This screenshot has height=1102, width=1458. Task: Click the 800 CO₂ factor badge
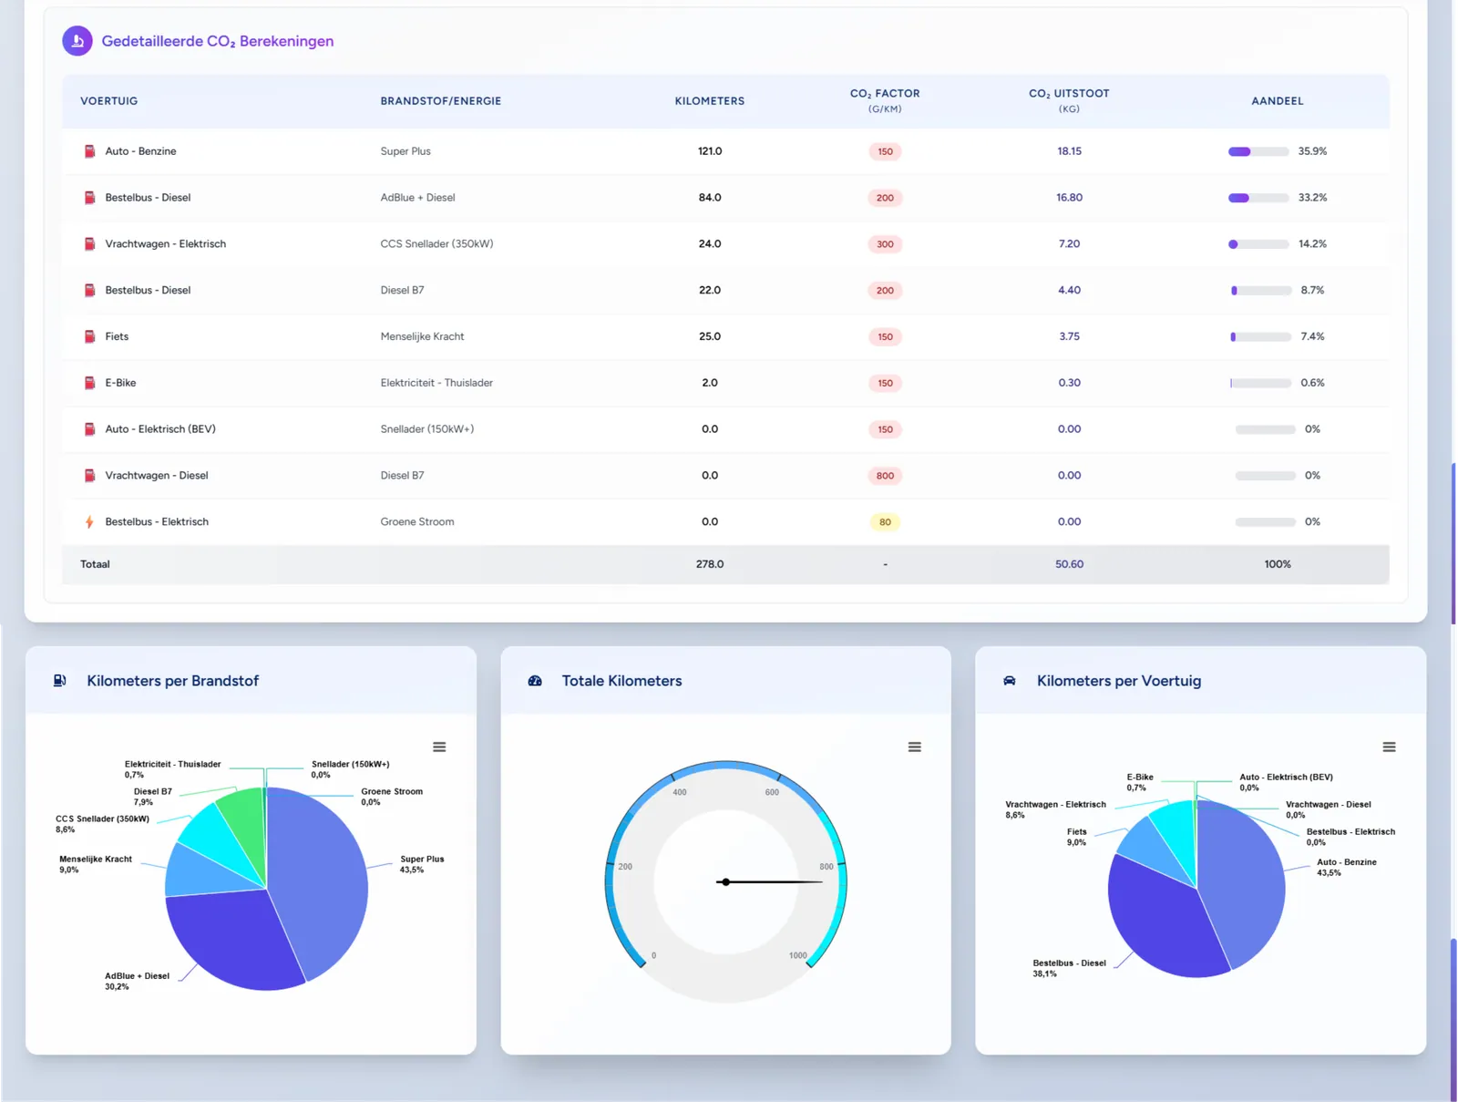pos(885,476)
